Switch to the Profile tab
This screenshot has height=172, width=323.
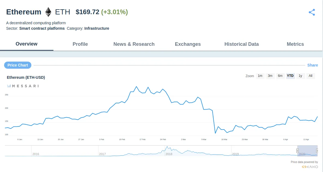pos(80,44)
